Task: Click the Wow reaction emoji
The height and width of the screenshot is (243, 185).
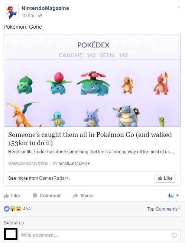Action: [x=13, y=209]
